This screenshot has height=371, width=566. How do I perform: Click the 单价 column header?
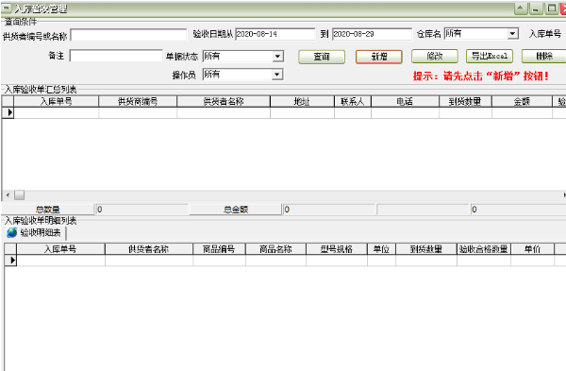click(532, 249)
